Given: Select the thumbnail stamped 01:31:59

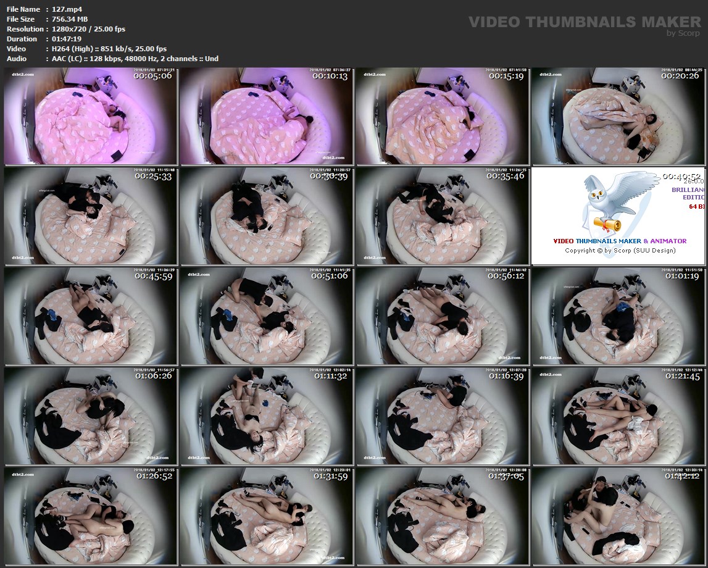Looking at the screenshot, I should click(x=267, y=517).
